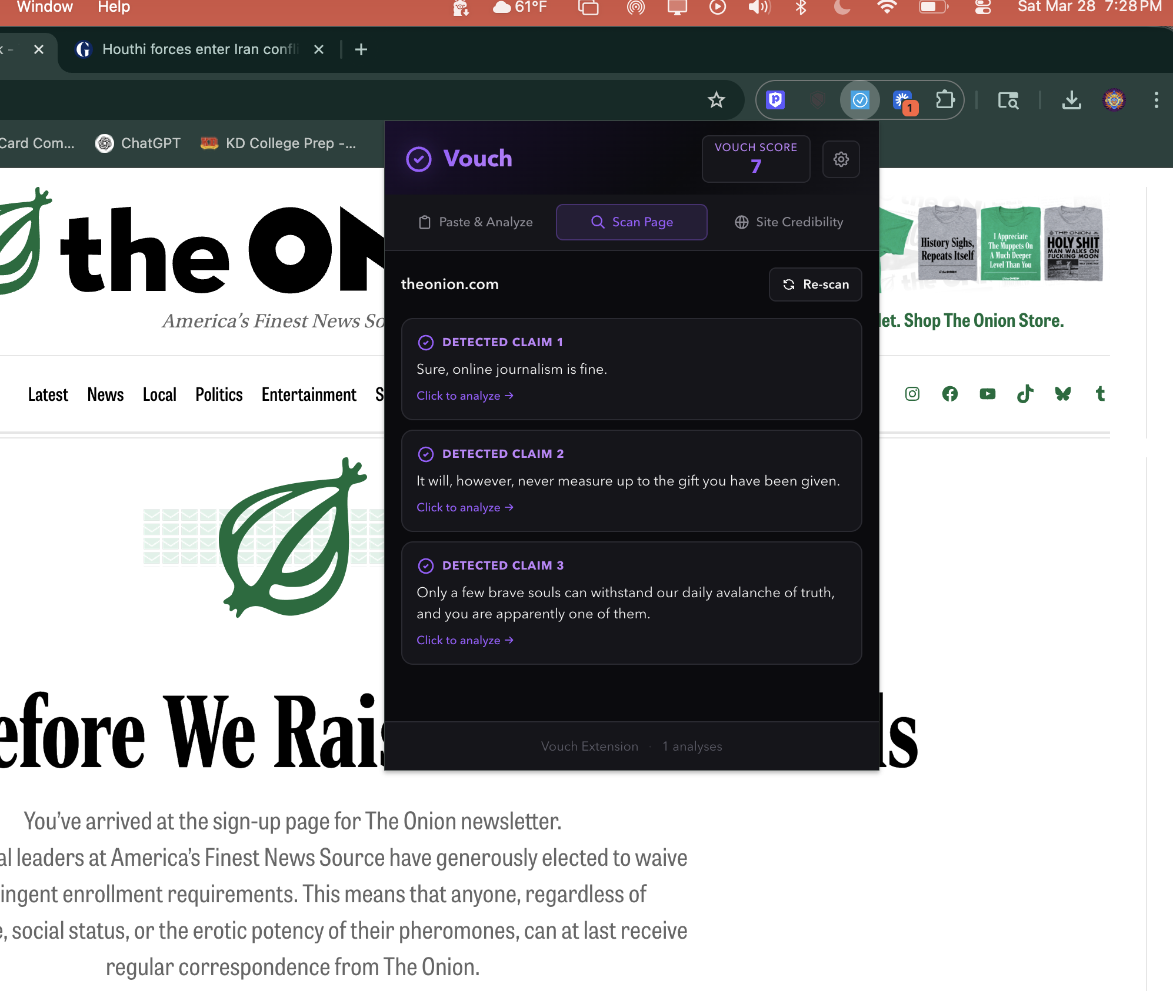The height and width of the screenshot is (991, 1173).
Task: Analyze Detected Claim 3
Action: point(465,641)
